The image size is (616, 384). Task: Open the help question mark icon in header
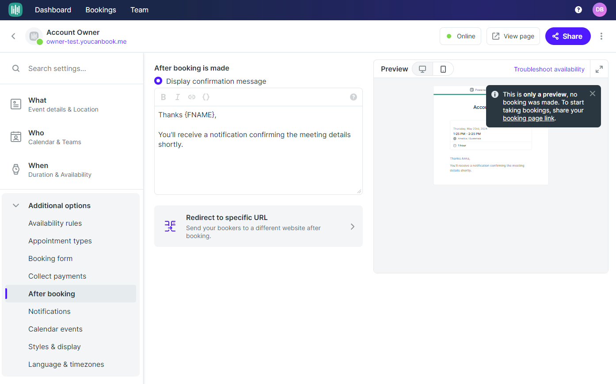point(578,10)
